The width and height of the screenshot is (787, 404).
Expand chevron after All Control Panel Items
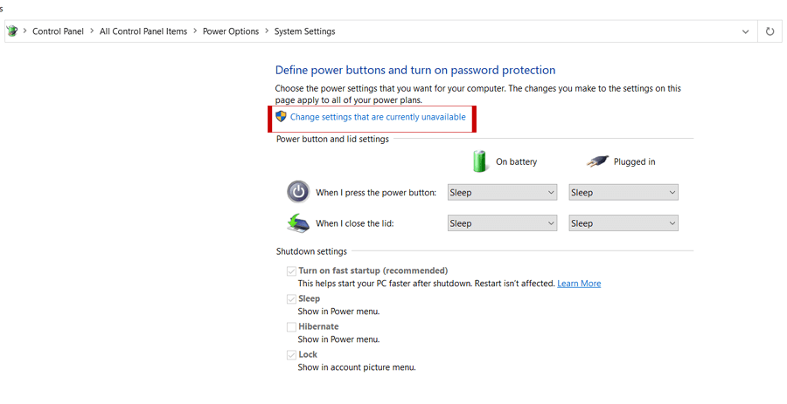[195, 31]
